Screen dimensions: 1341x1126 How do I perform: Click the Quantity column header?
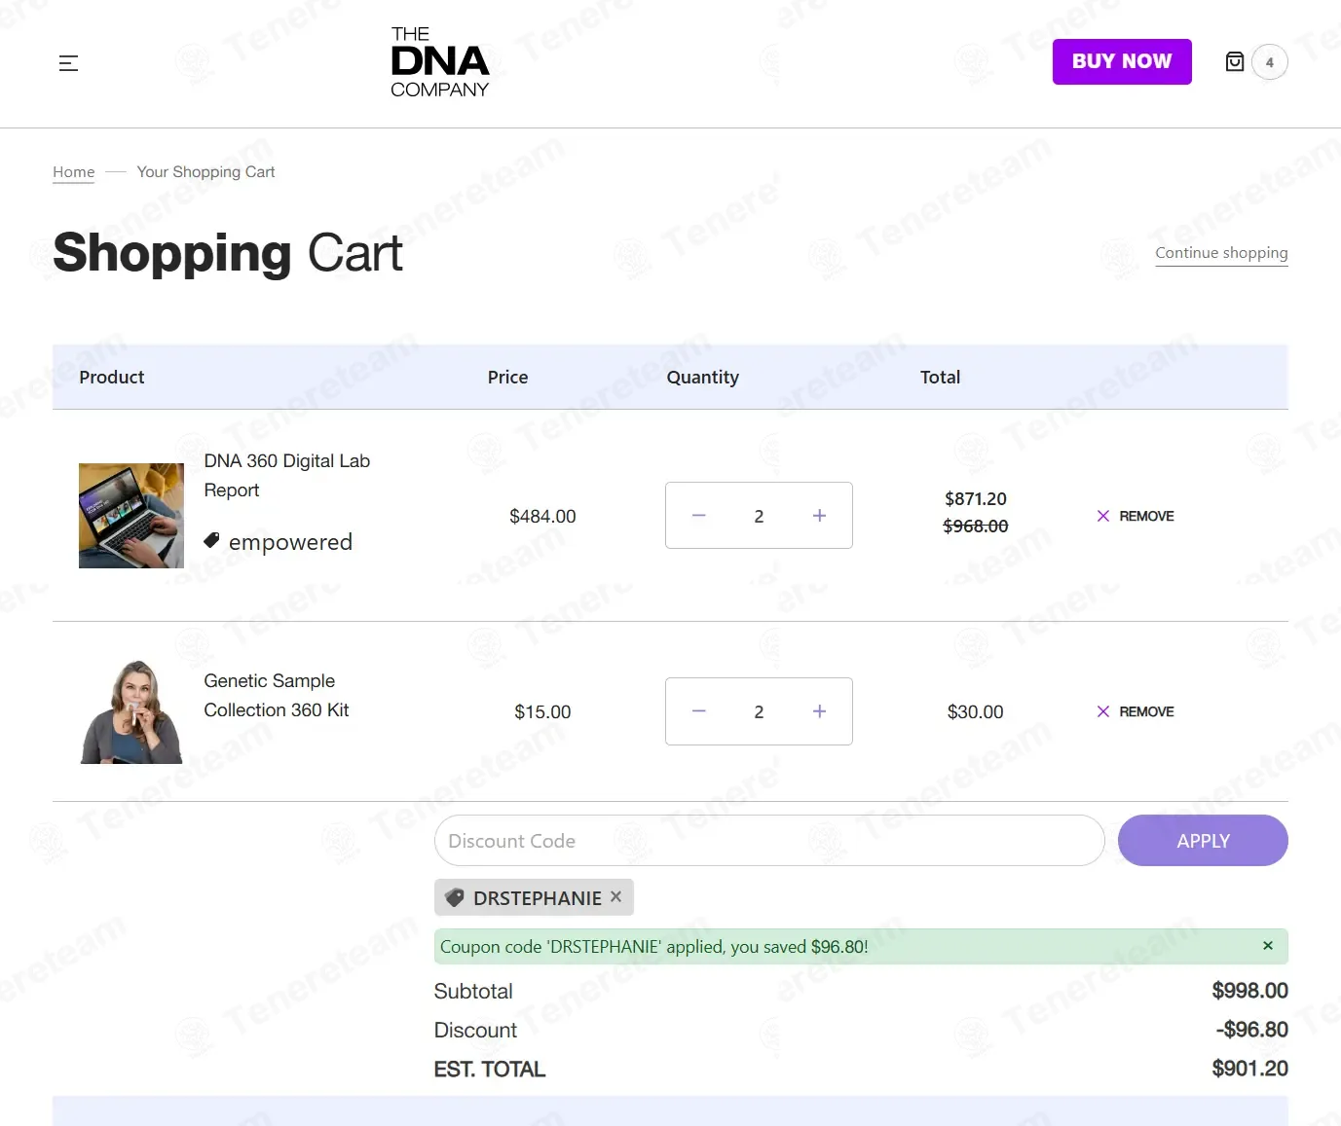click(702, 378)
